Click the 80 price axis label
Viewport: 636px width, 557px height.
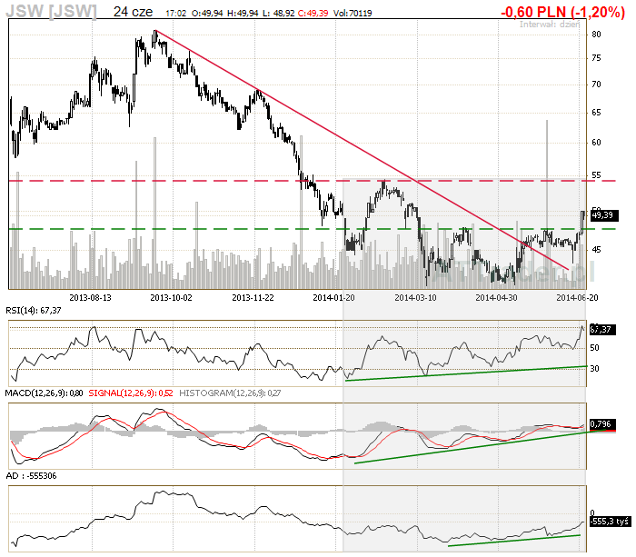pos(596,35)
